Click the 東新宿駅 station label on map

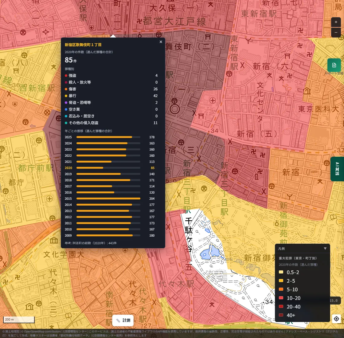pos(259,14)
